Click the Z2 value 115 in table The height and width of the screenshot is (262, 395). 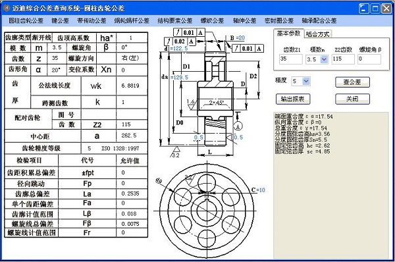pos(126,124)
